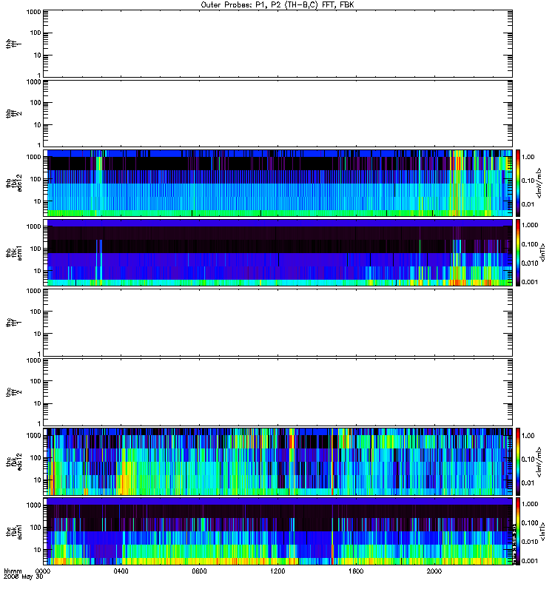
Task: Click the 100 tick label on thb fbk scm1 axis
Action: (x=36, y=249)
